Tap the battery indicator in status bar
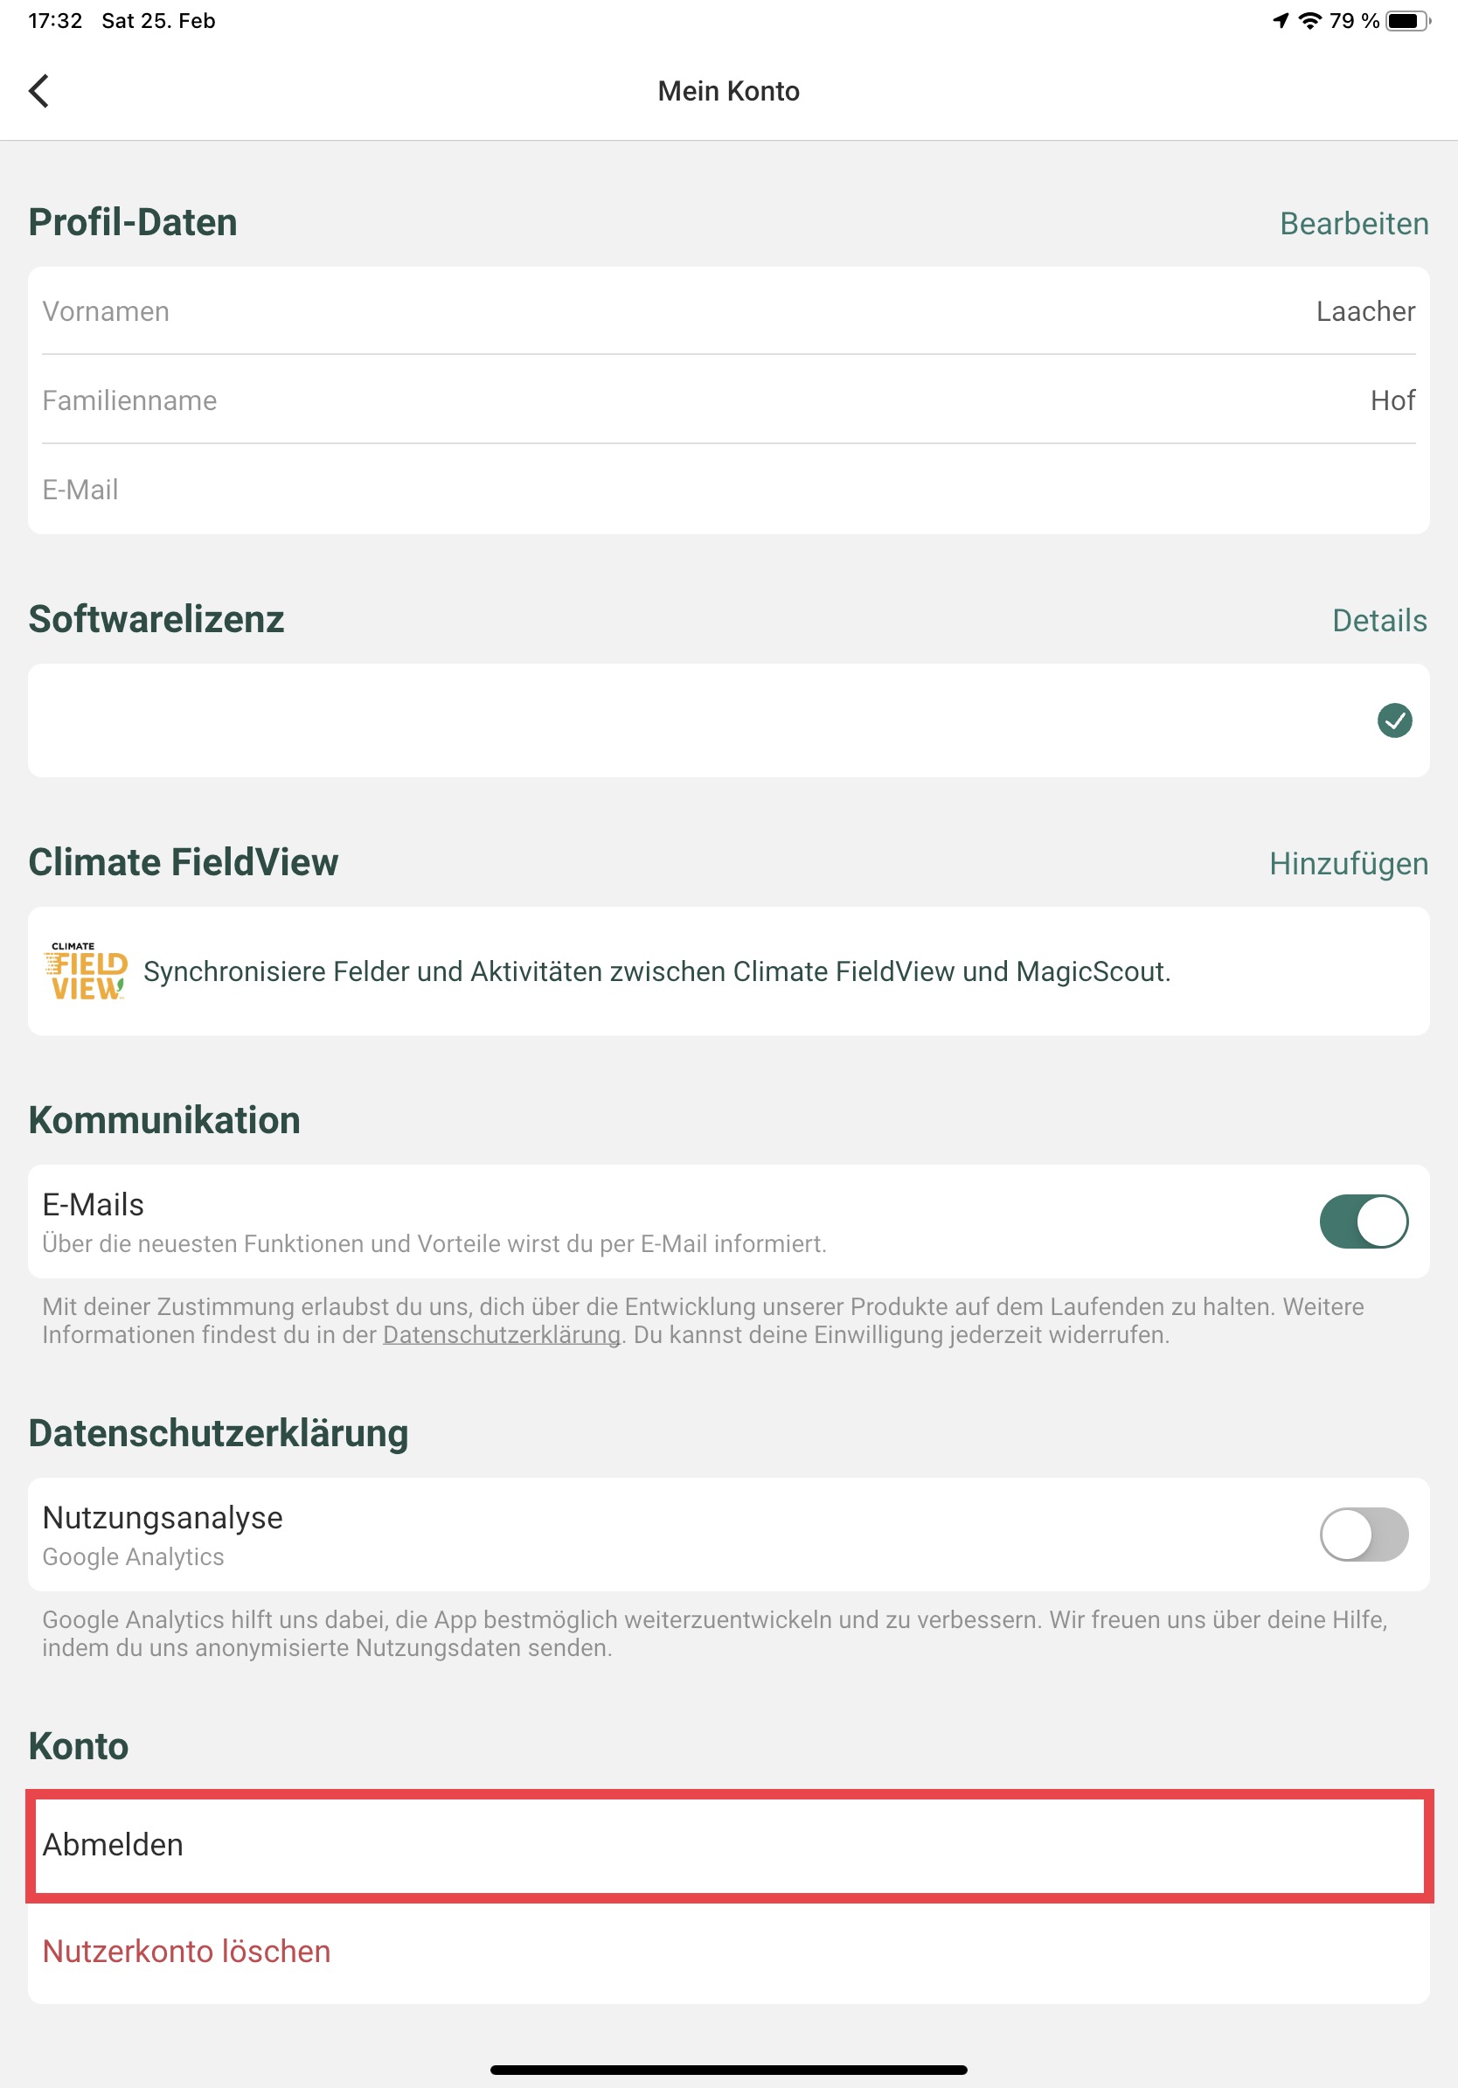The height and width of the screenshot is (2088, 1458). pyautogui.click(x=1407, y=21)
